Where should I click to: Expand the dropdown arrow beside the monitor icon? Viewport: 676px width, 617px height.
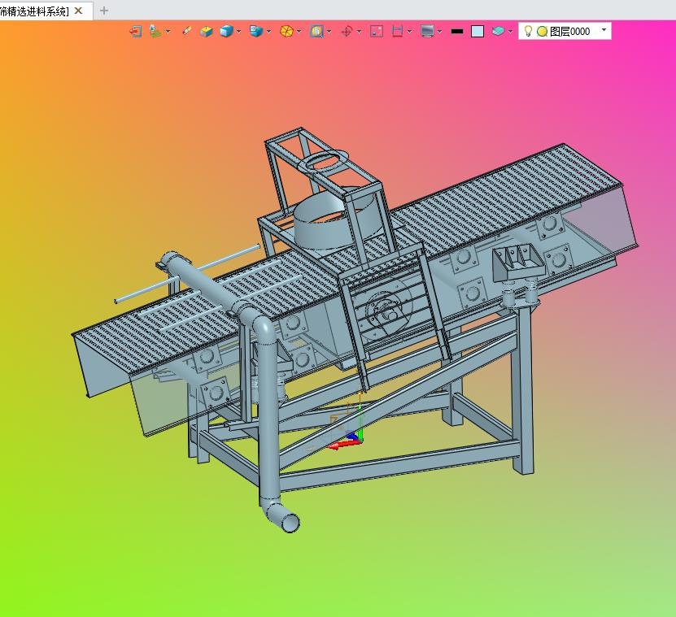tap(440, 31)
